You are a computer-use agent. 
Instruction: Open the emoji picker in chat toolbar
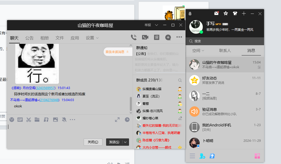11,119
